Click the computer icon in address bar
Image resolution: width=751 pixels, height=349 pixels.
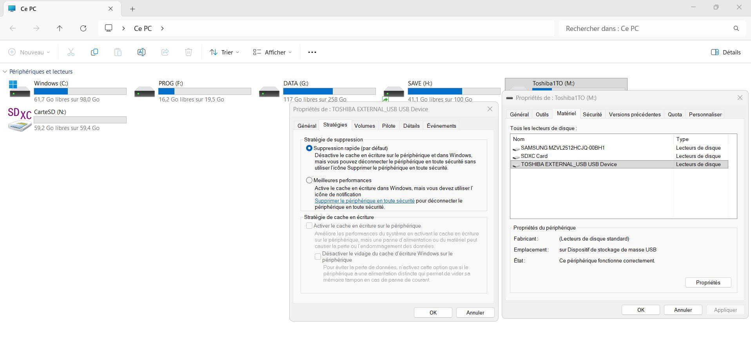[109, 28]
